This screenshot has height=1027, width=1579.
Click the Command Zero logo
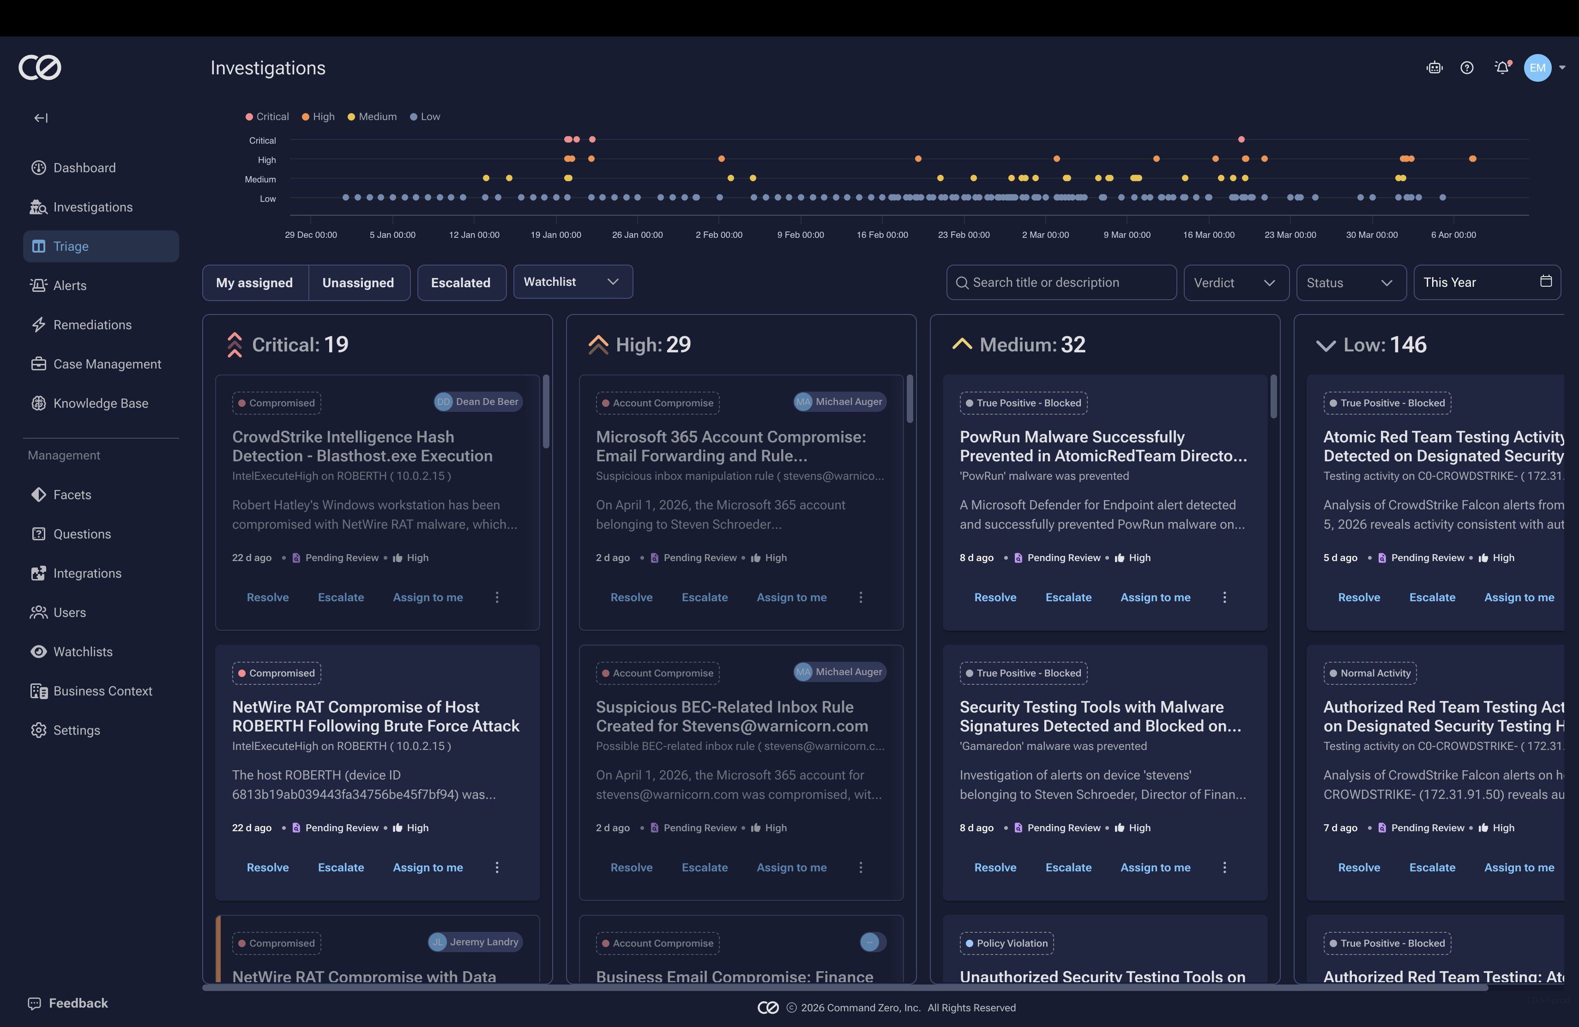pyautogui.click(x=40, y=68)
